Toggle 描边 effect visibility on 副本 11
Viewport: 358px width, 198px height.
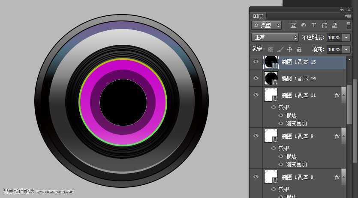[281, 115]
